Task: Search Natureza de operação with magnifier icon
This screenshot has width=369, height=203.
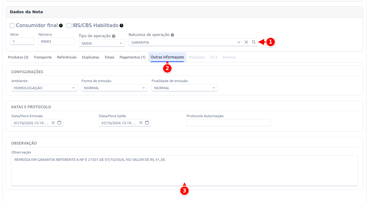Action: (x=254, y=42)
